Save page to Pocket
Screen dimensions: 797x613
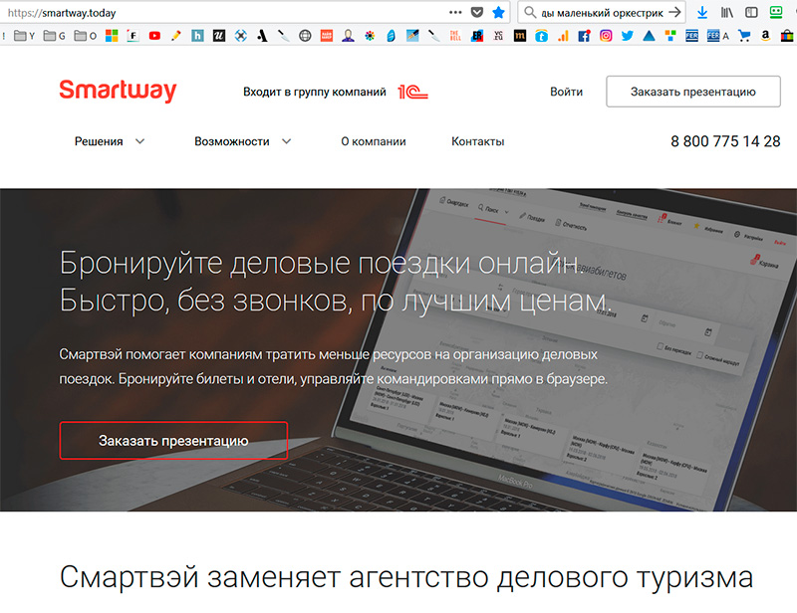click(477, 12)
